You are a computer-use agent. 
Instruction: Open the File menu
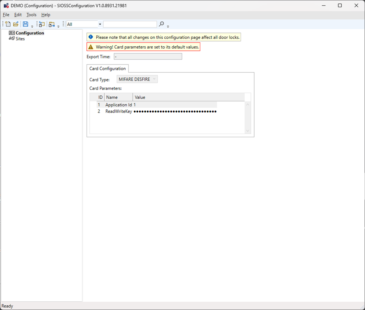pos(6,15)
